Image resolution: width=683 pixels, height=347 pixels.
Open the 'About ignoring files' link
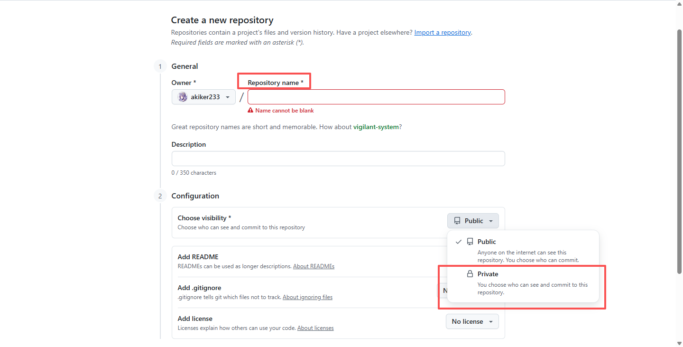307,297
